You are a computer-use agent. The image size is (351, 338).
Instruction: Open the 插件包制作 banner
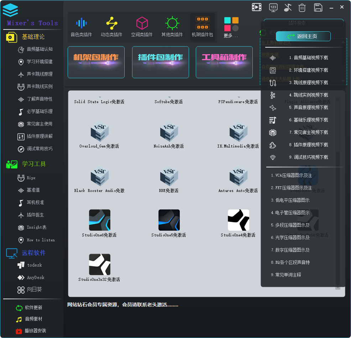(161, 62)
